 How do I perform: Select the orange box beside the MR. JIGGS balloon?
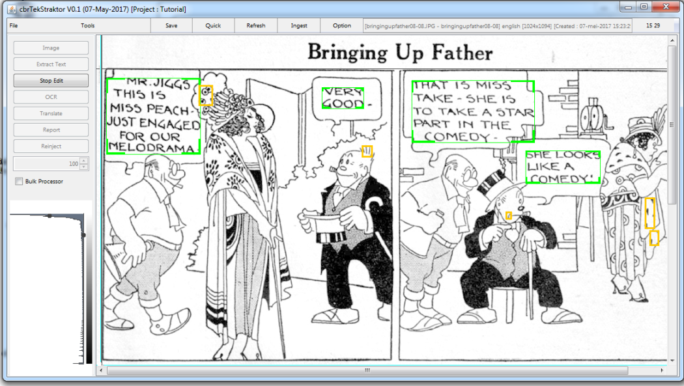coord(206,96)
